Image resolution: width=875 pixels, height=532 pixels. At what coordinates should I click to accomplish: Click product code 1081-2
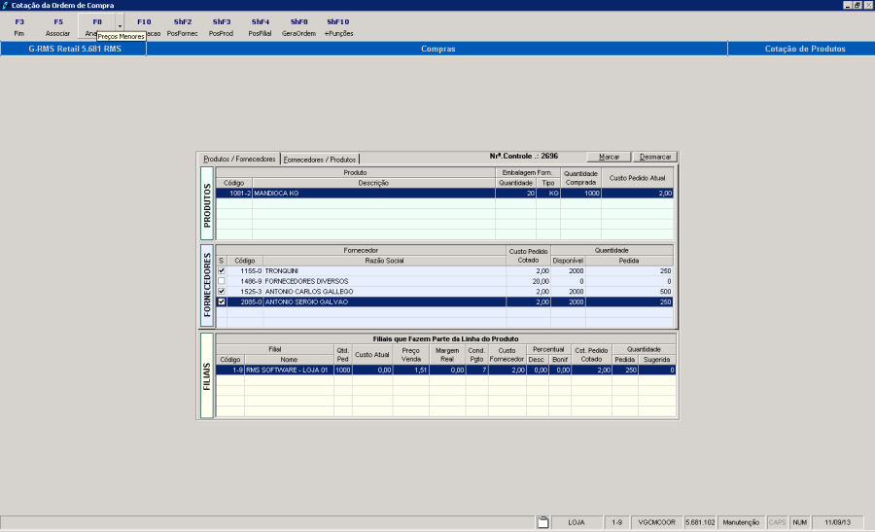(x=240, y=194)
